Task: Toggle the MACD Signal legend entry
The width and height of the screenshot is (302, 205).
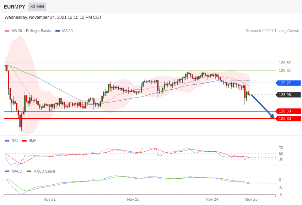Action: 41,171
